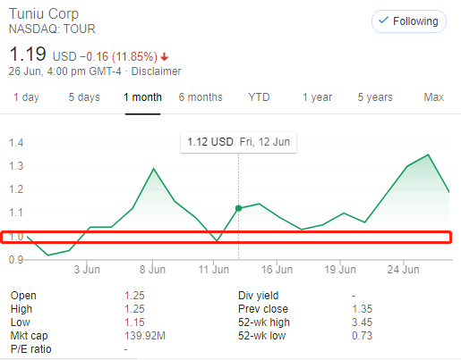Click the Open label

(x=23, y=296)
